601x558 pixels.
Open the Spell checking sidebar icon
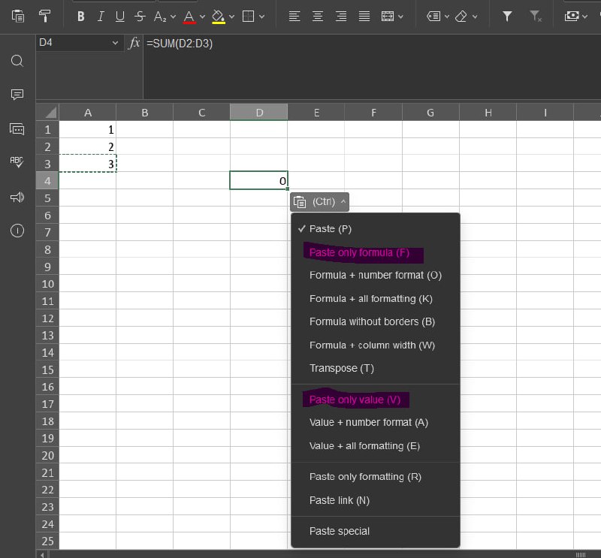tap(17, 161)
